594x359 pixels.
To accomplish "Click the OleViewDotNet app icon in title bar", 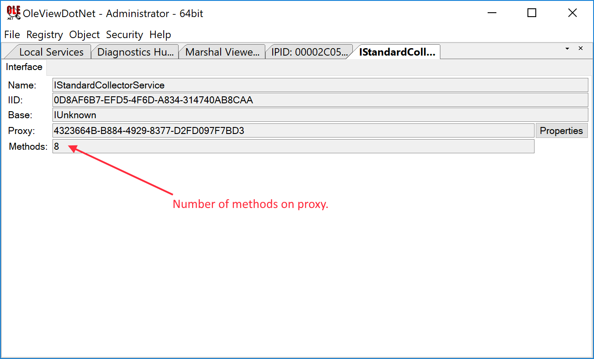I will (13, 13).
